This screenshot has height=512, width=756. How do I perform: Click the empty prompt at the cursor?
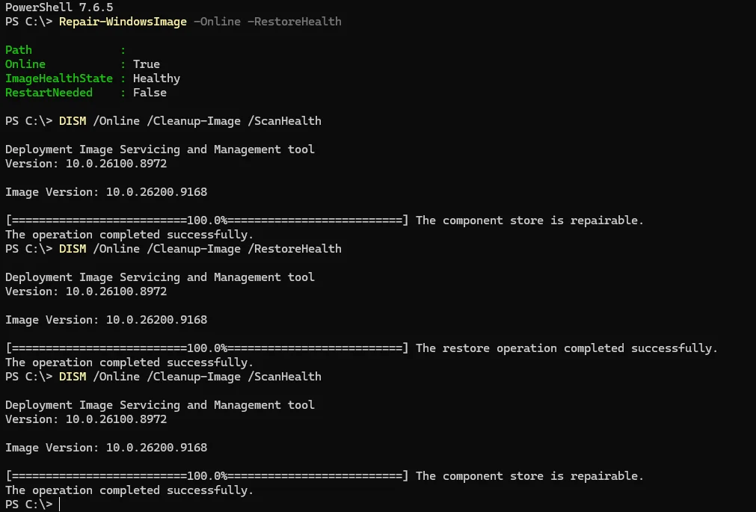tap(60, 505)
